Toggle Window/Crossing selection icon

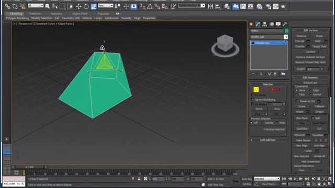coord(70,6)
